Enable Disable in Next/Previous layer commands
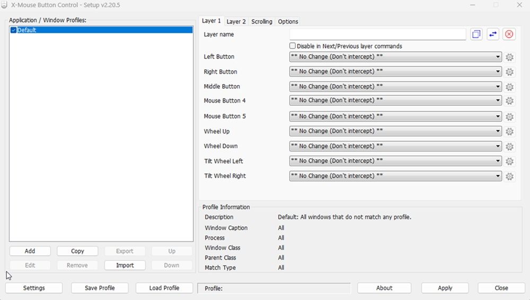Viewport: 530px width, 300px height. point(293,46)
